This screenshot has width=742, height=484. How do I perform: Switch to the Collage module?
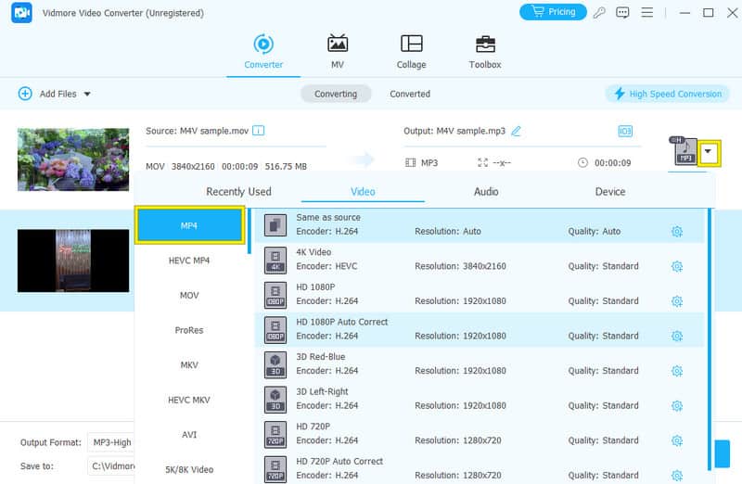point(411,52)
